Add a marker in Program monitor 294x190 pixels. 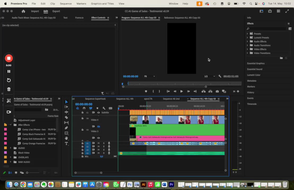(x=146, y=91)
